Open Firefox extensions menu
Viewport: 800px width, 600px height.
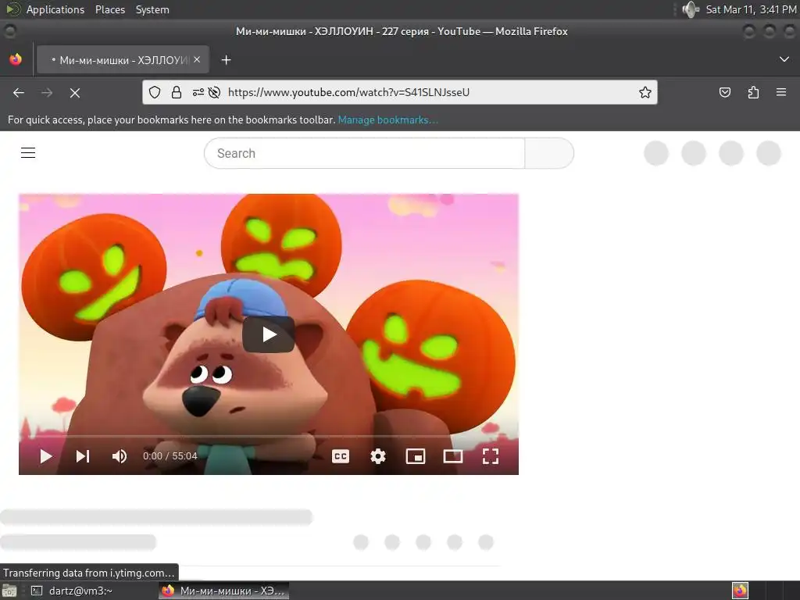point(753,92)
